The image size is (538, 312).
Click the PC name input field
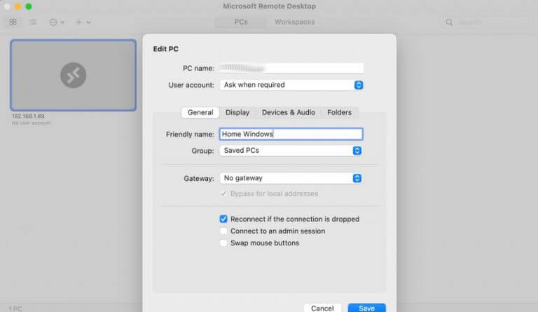pyautogui.click(x=291, y=68)
